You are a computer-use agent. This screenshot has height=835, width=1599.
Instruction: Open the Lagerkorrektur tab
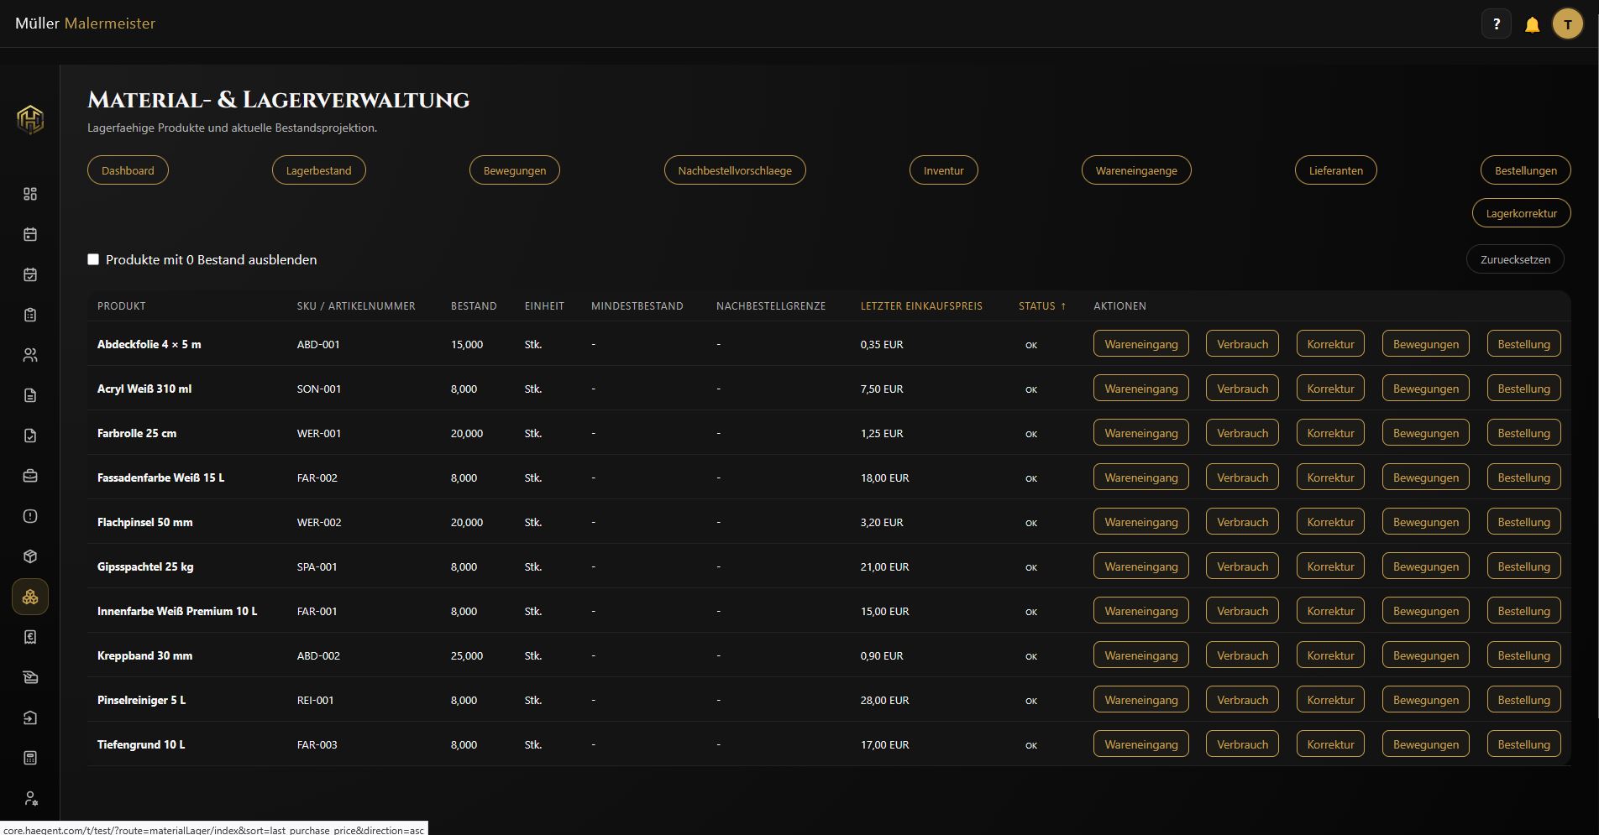click(x=1522, y=213)
